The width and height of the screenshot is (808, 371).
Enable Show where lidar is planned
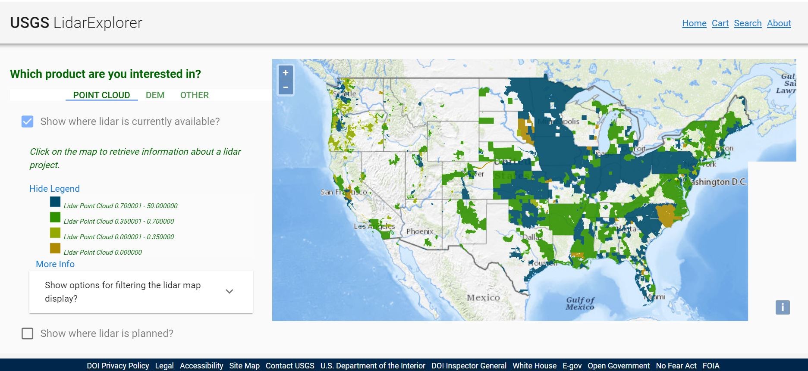tap(27, 334)
